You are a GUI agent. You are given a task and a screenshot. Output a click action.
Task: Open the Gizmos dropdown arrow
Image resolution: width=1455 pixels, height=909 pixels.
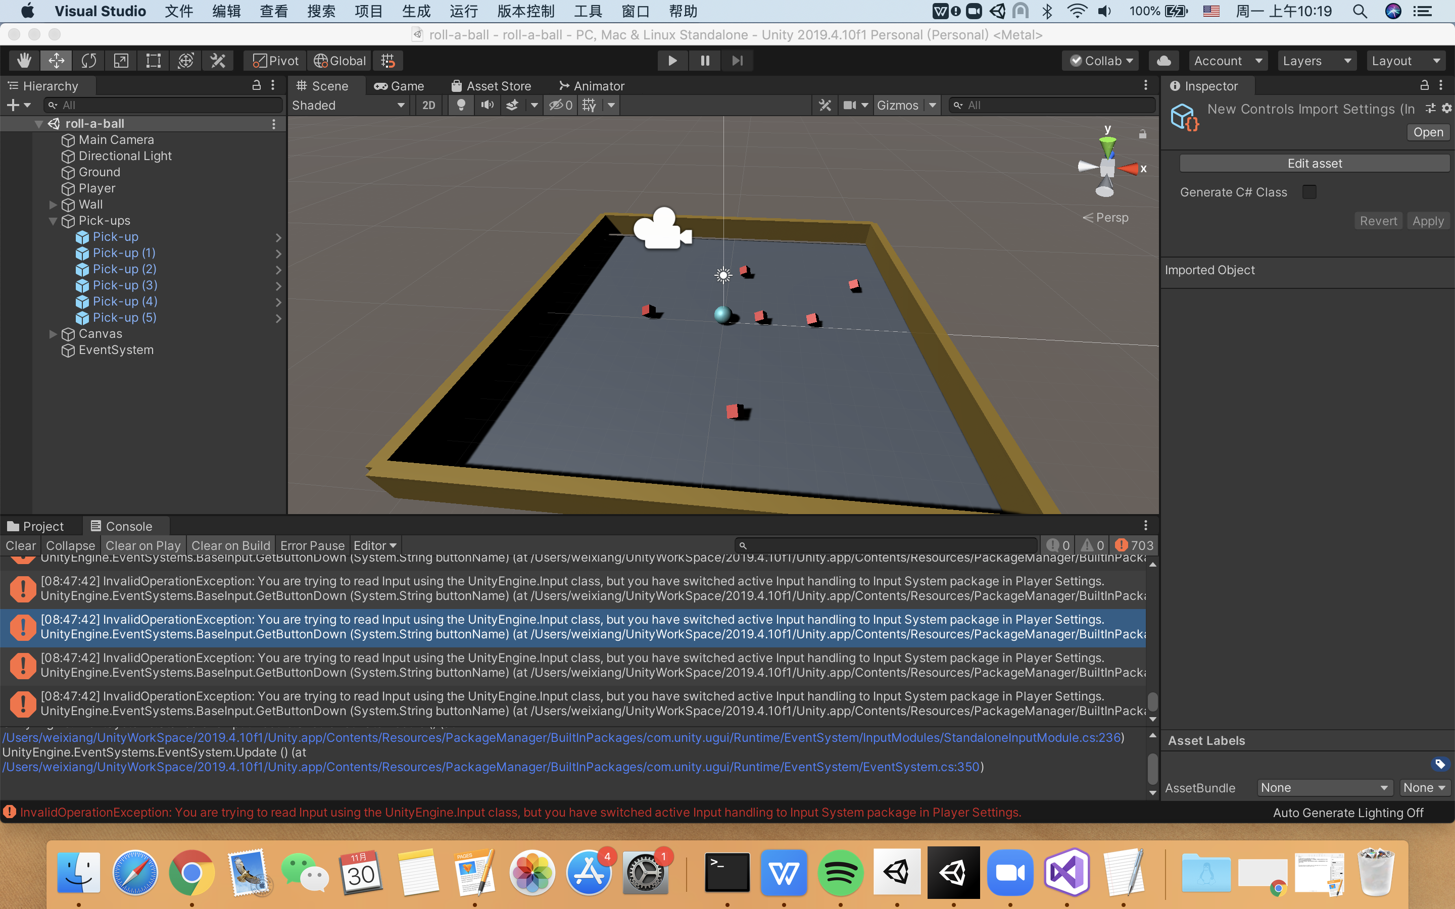coord(932,105)
